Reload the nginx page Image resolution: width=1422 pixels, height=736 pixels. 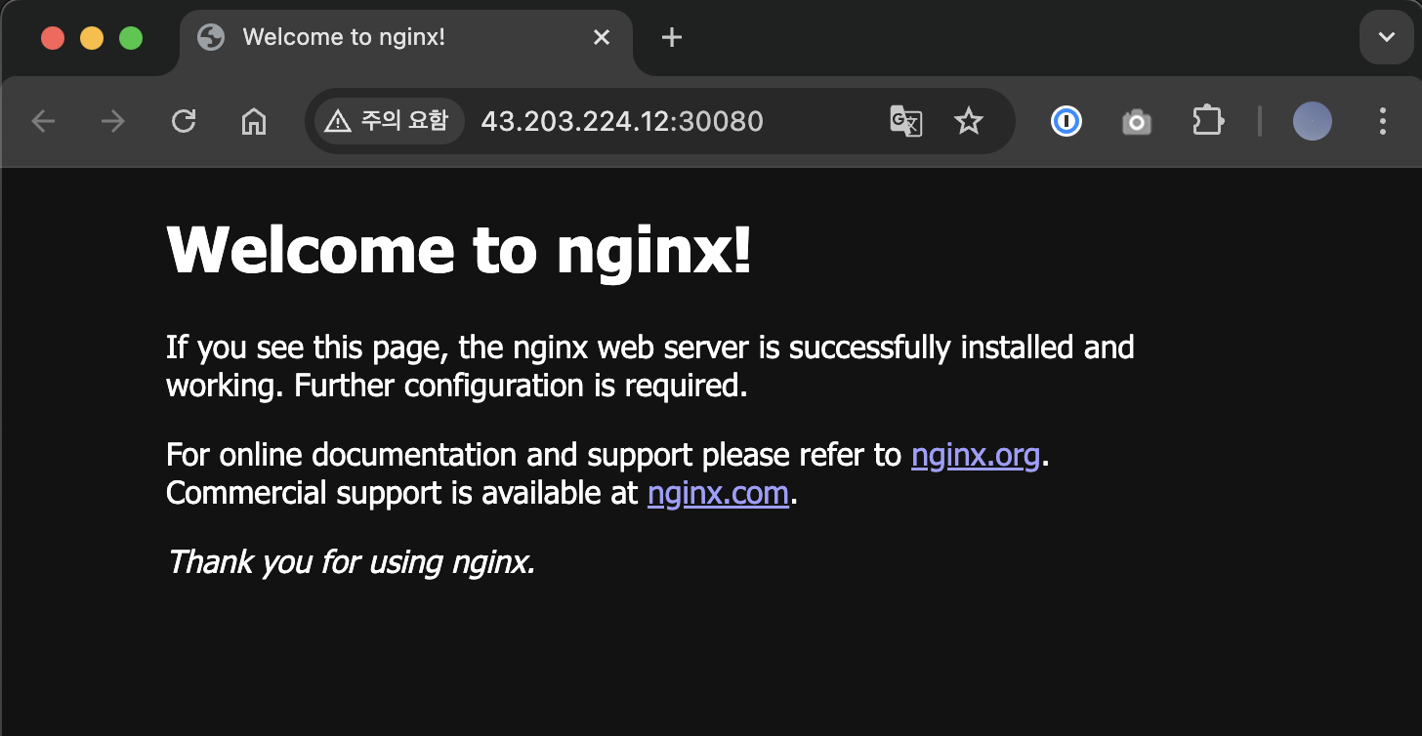coord(184,121)
